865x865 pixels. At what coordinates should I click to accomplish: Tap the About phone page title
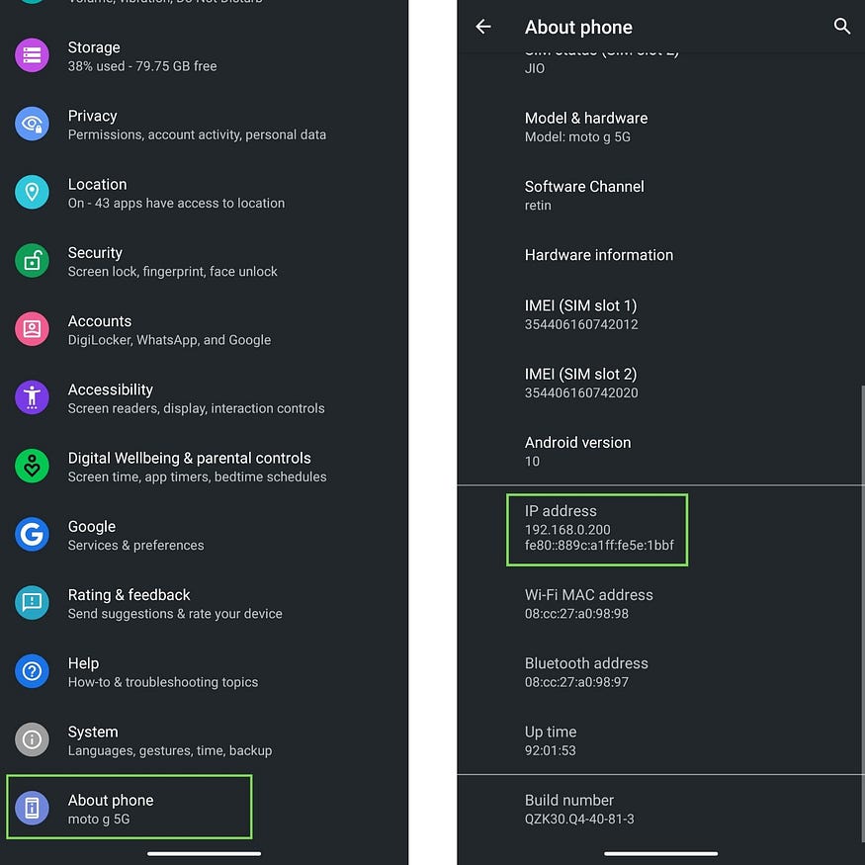coord(578,27)
